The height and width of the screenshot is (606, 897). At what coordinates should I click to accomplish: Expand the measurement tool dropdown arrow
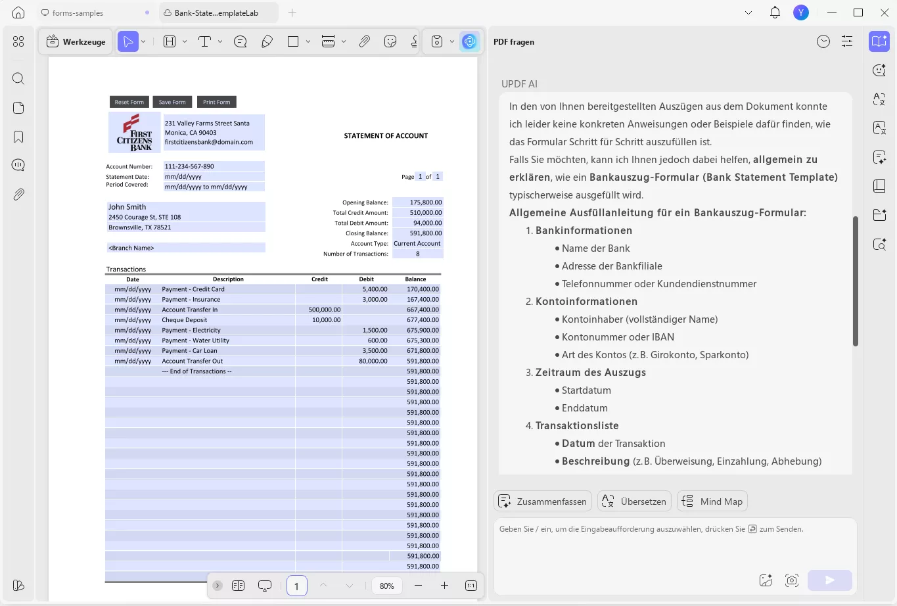[x=344, y=41]
